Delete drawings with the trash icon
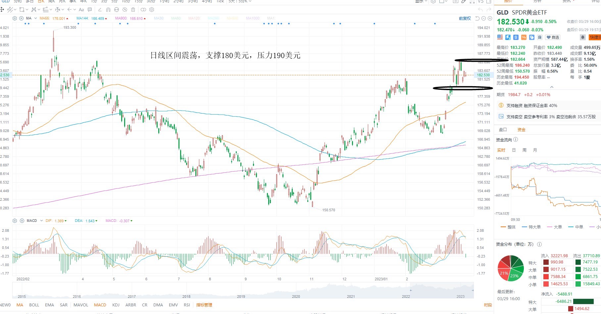The image size is (601, 314). click(x=133, y=10)
